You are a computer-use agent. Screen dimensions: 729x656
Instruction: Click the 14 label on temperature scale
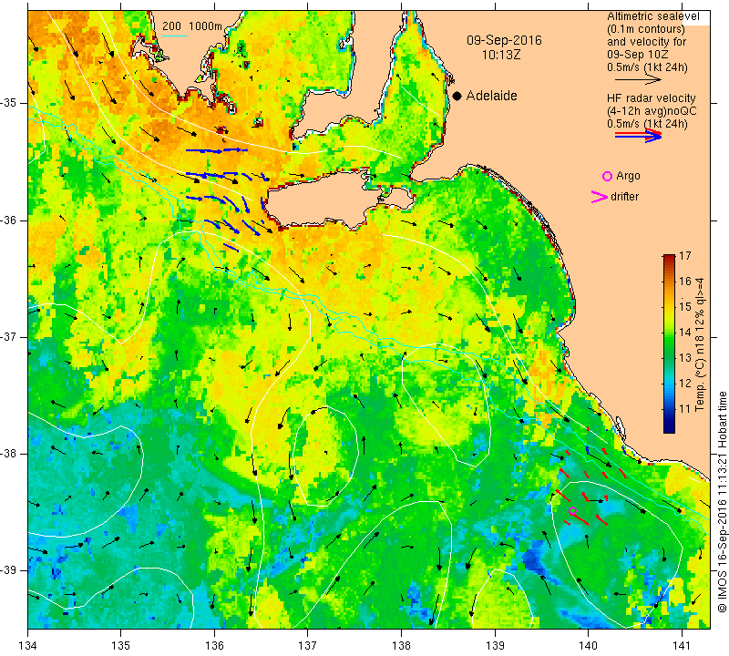click(x=685, y=333)
